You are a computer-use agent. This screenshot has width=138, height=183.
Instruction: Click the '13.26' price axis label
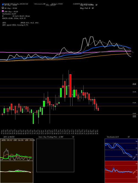pyautogui.click(x=134, y=103)
